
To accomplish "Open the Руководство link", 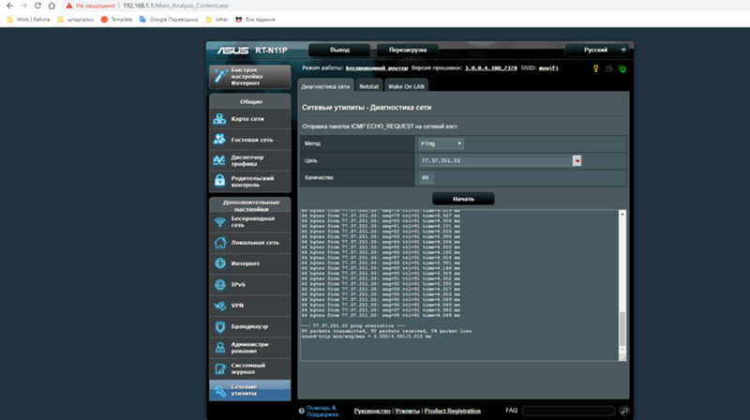I will [372, 411].
